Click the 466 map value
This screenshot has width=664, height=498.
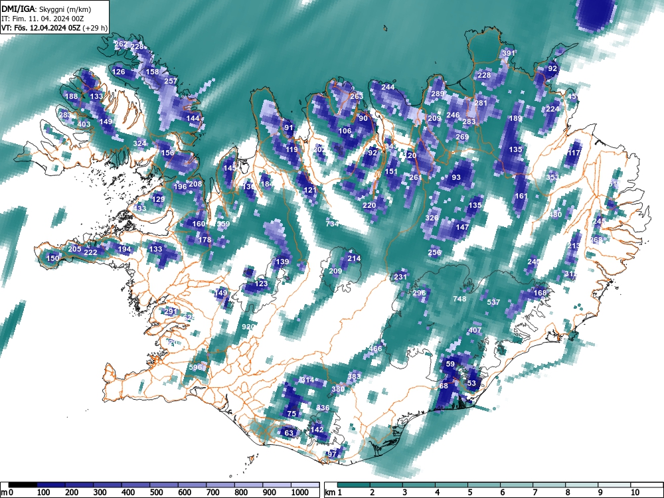coord(375,349)
